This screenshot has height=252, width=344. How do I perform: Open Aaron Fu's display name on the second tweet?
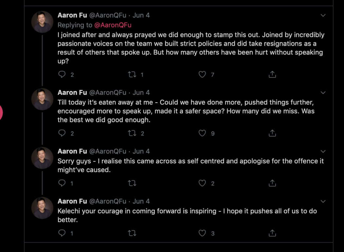coord(72,92)
